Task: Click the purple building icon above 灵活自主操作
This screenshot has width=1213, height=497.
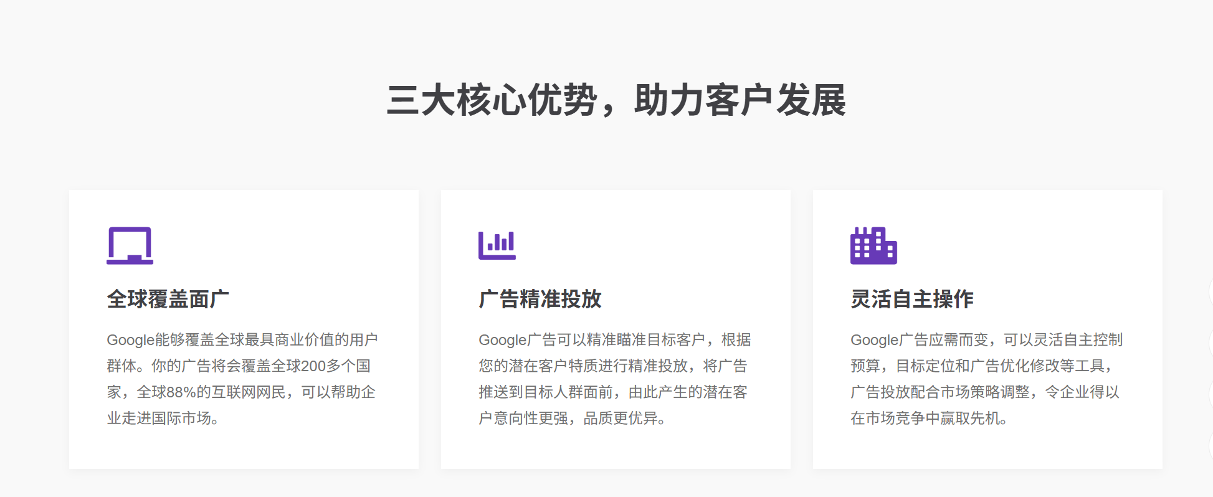Action: coord(873,245)
